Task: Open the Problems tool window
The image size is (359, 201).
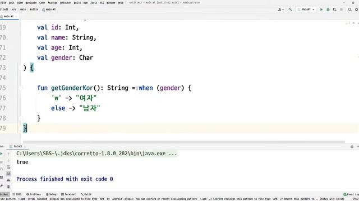Action: pyautogui.click(x=34, y=194)
